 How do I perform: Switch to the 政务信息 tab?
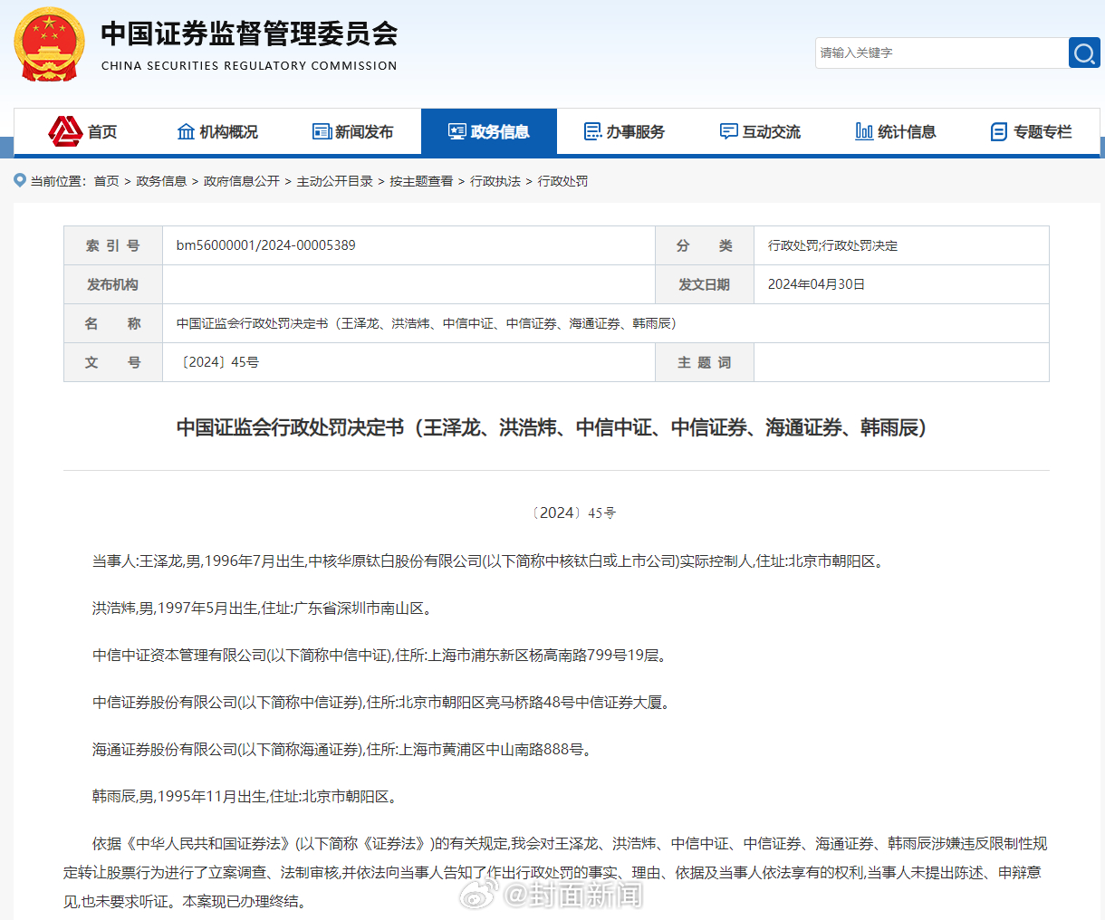tap(489, 131)
